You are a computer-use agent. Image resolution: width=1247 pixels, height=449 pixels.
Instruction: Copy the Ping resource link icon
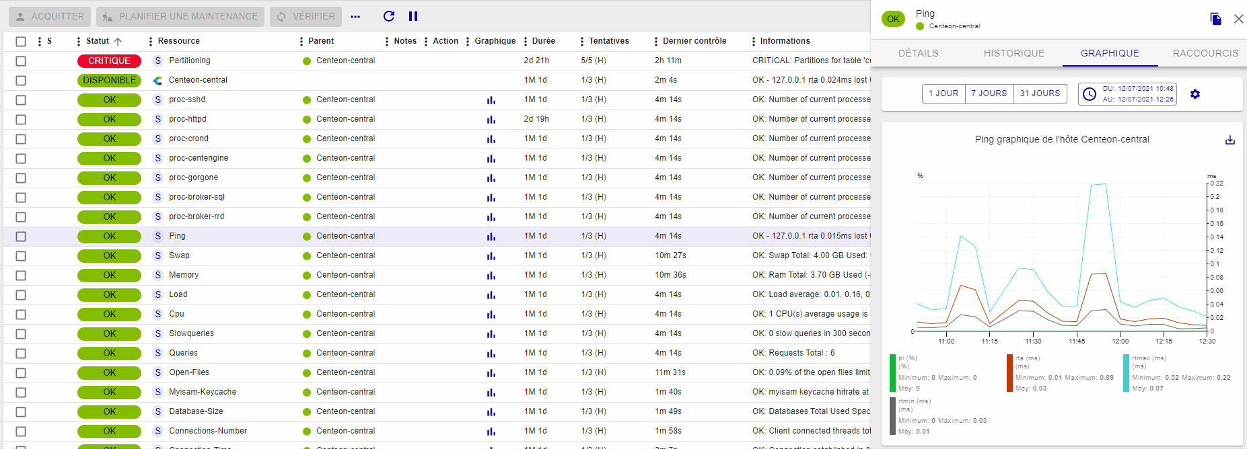pos(1215,19)
